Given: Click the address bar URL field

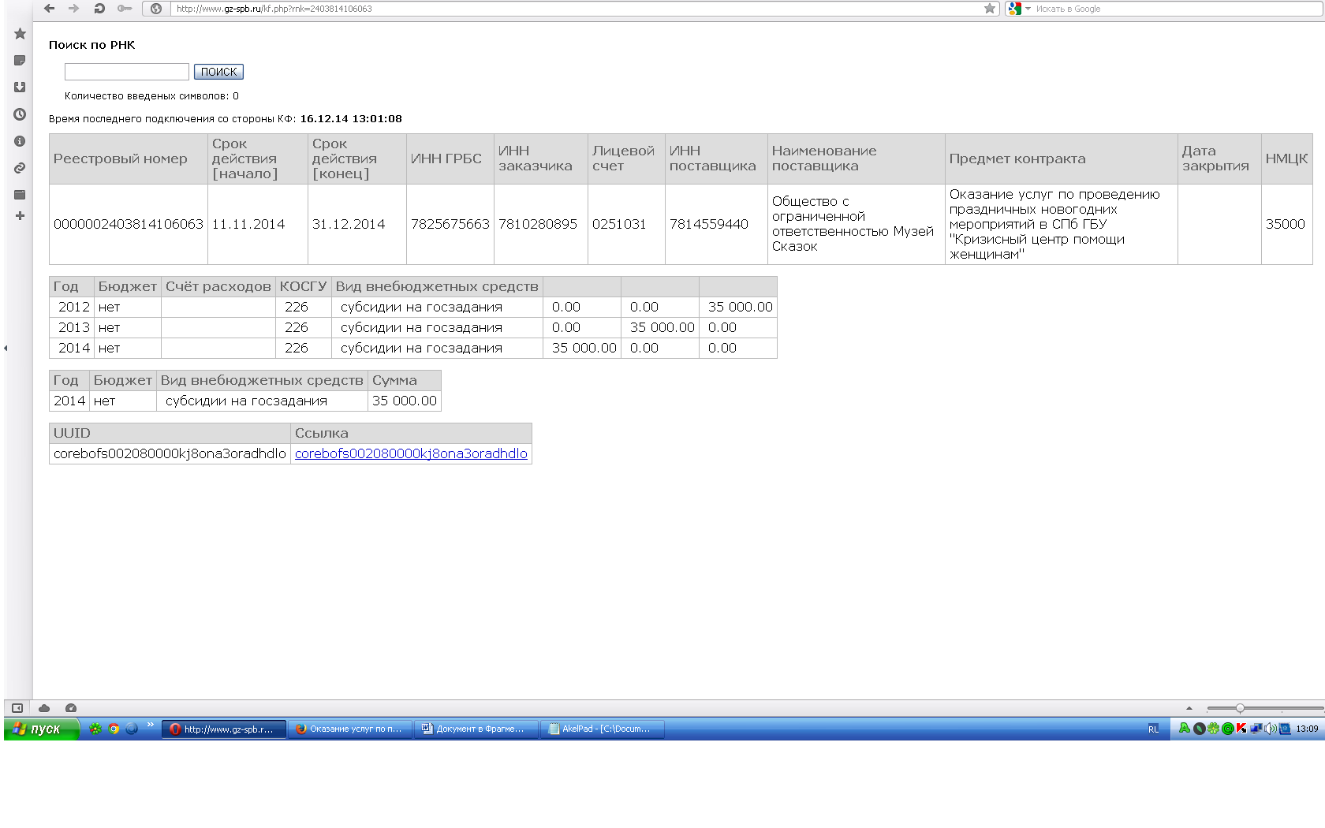Looking at the screenshot, I should click(x=577, y=9).
